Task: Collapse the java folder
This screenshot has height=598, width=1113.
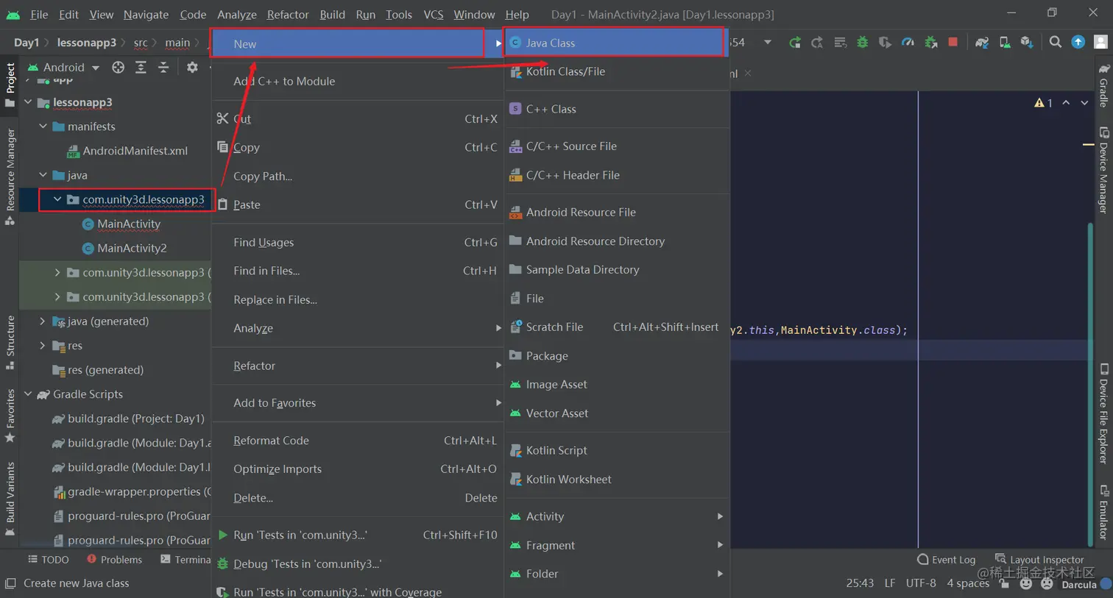Action: click(x=43, y=175)
